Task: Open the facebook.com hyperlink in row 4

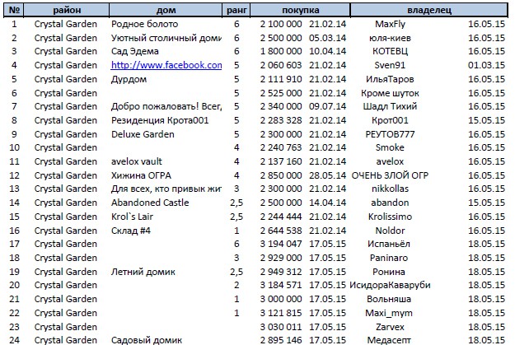Action: click(166, 65)
